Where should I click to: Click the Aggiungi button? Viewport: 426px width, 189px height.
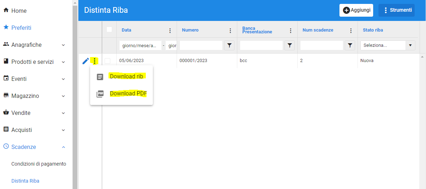tap(356, 10)
